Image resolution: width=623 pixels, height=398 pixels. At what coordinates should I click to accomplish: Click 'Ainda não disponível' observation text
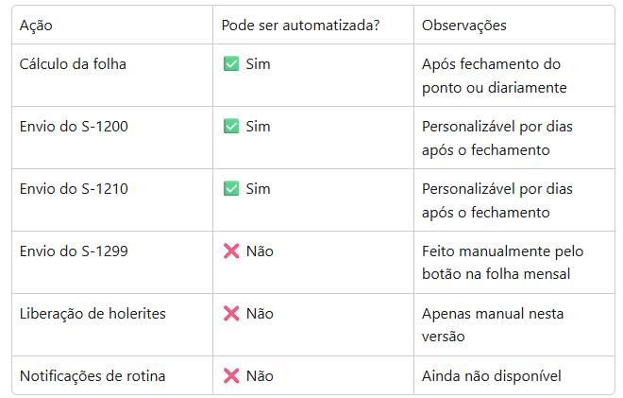coord(491,376)
